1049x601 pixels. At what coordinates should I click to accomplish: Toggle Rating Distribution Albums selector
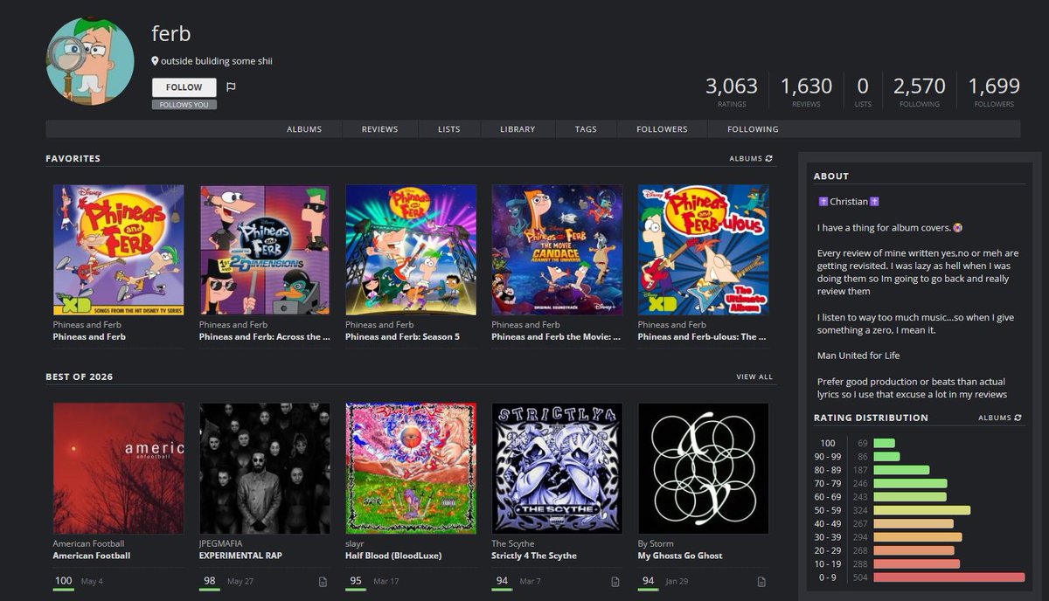(1000, 418)
